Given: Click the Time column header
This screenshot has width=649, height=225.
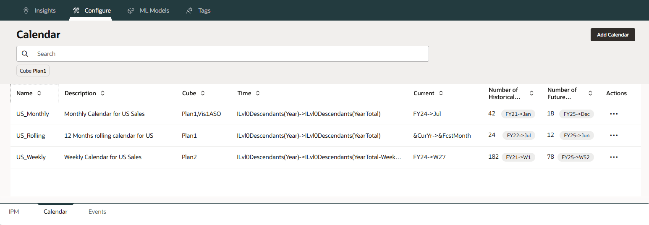Looking at the screenshot, I should point(244,93).
